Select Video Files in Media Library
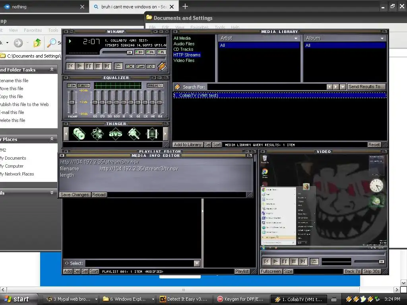 (184, 60)
